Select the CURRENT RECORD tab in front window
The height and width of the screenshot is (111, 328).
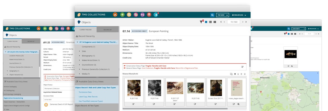[85, 30]
